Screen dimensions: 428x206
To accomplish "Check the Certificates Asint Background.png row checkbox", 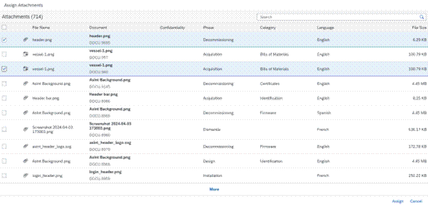I will 4,84.
